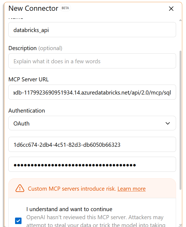Click the Authentication label
Screen dimensions: 186x227
27,111
